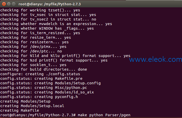Viewport: 182px width, 118px height.
Task: Click line 'checking for socklen_t... yes'
Action: pyautogui.click(x=33, y=65)
